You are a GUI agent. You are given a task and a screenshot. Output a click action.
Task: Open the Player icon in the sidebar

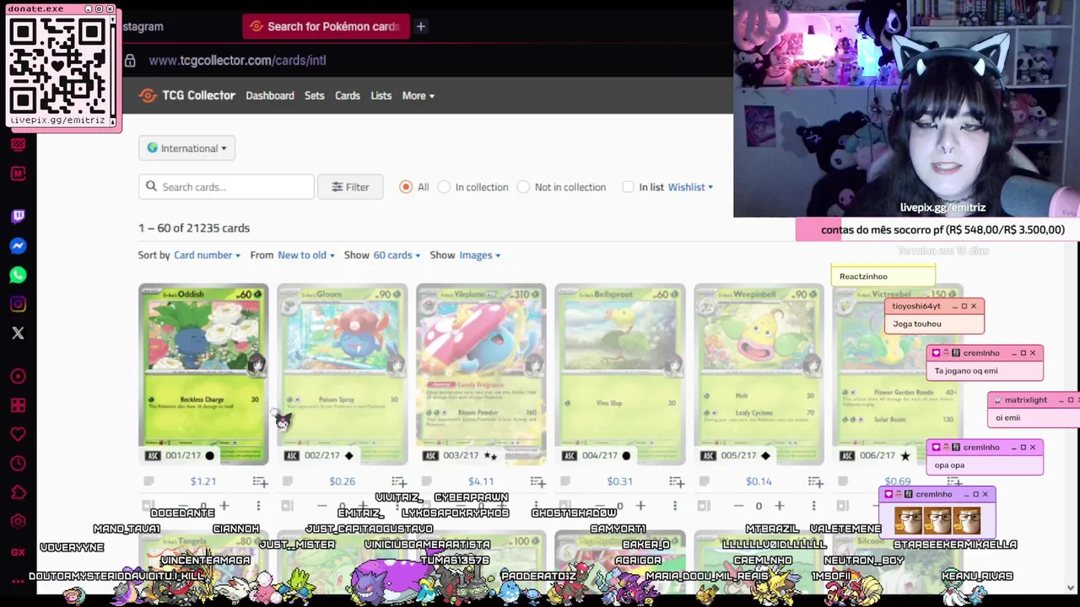click(18, 376)
